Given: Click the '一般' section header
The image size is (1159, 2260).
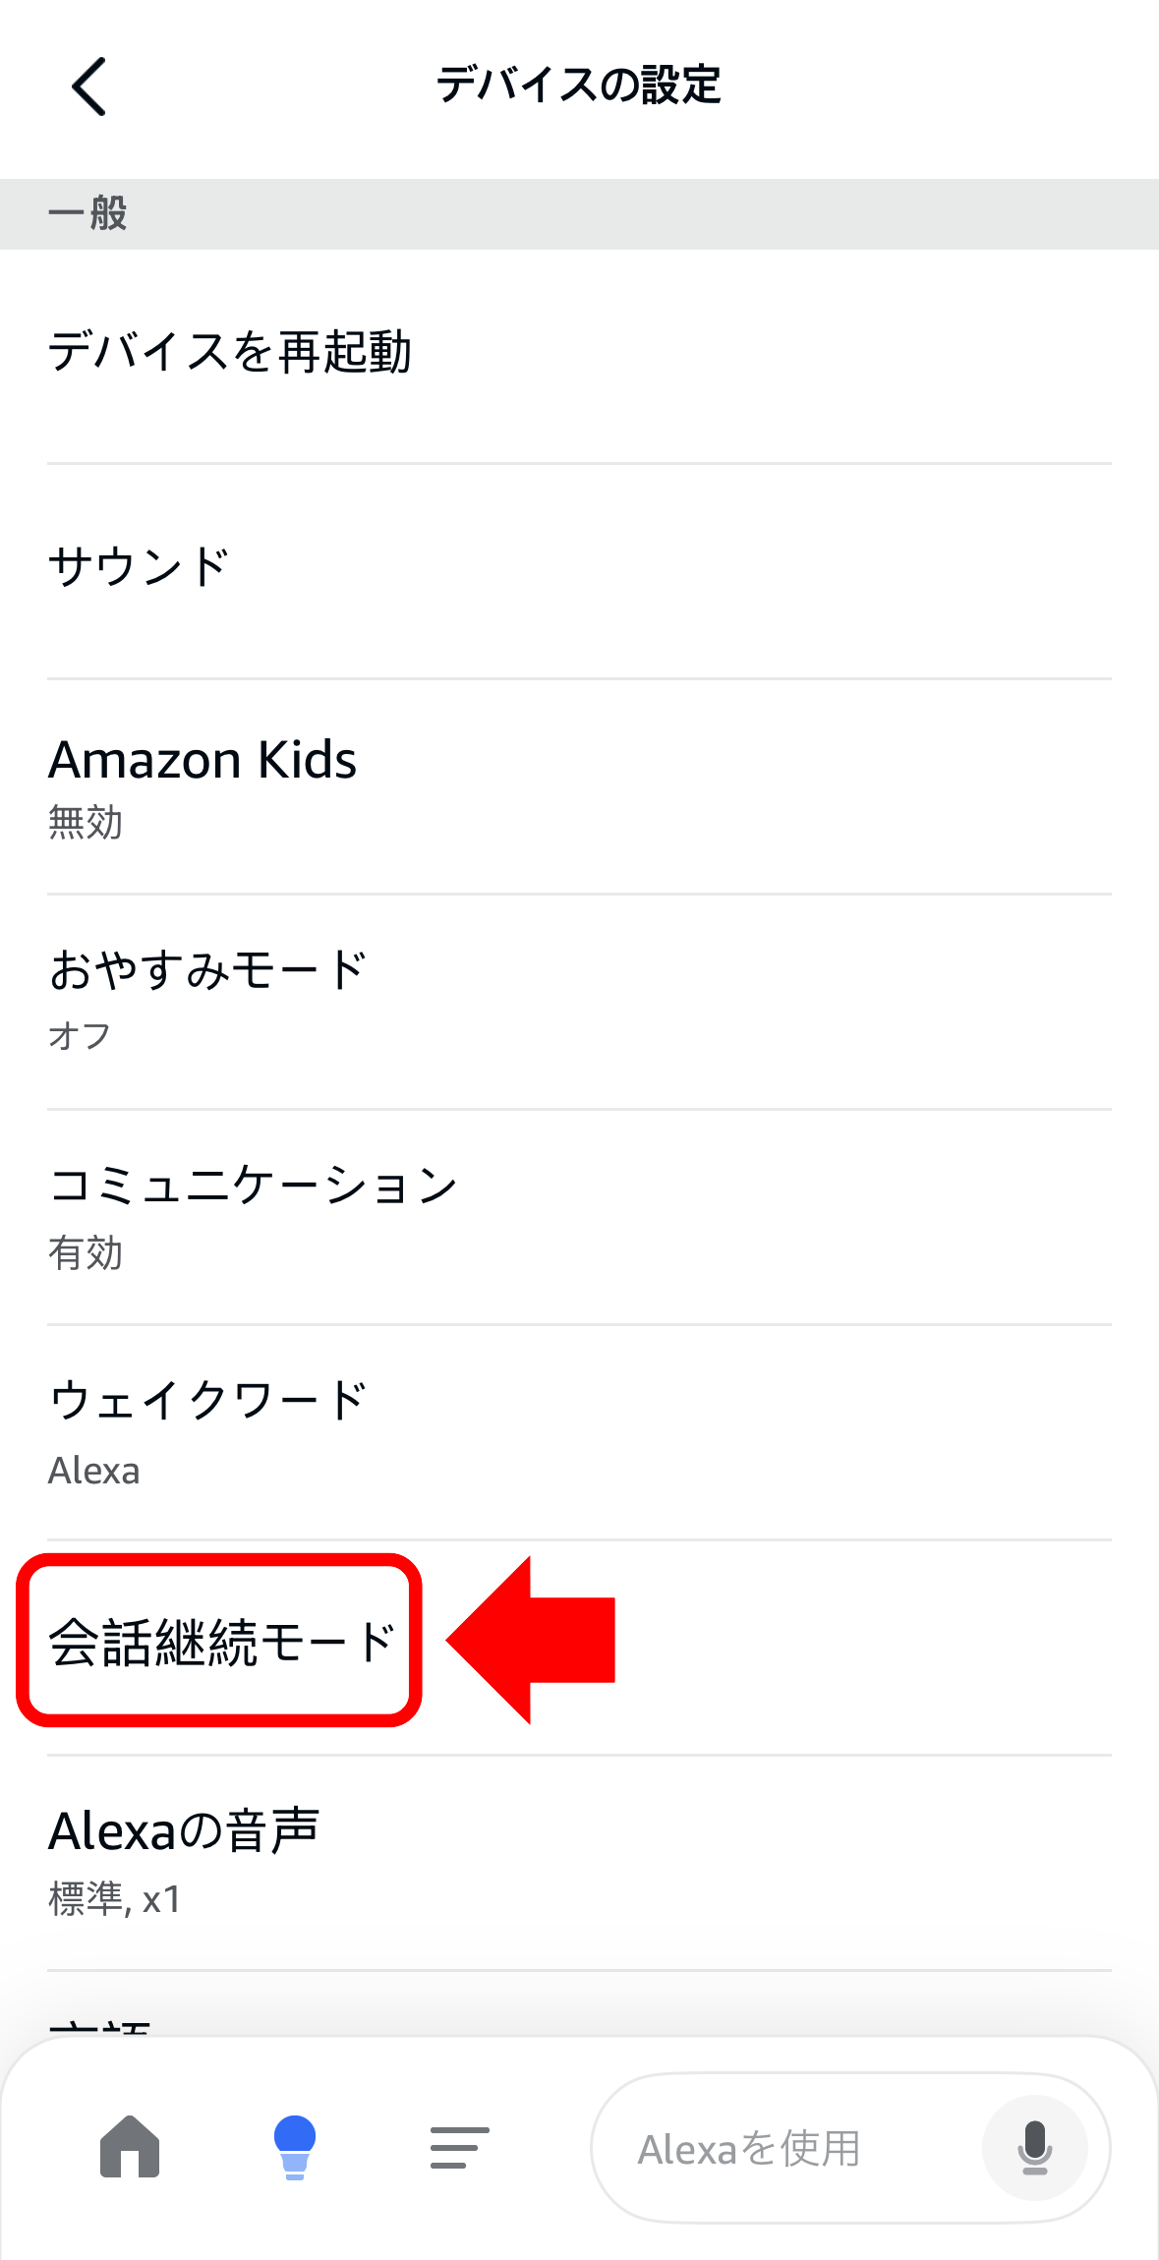Looking at the screenshot, I should tap(88, 213).
